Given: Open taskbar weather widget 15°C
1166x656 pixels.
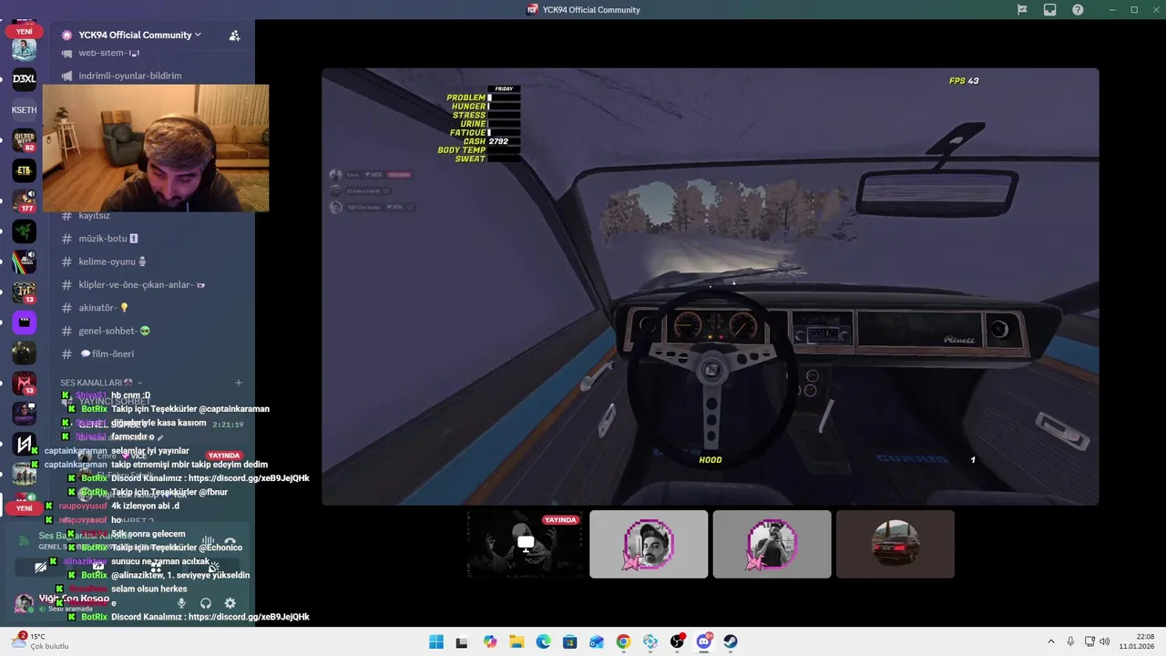Looking at the screenshot, I should [41, 641].
